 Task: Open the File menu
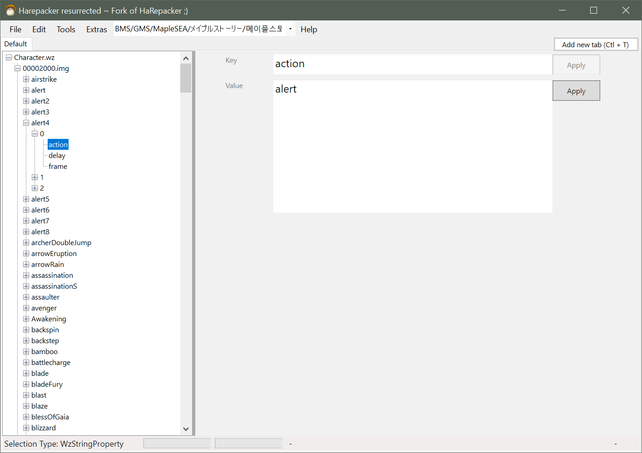click(x=15, y=29)
